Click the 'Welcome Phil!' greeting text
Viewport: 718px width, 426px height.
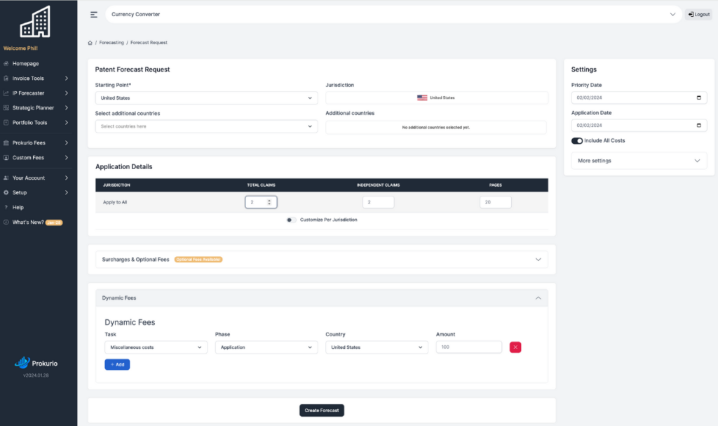pos(20,48)
